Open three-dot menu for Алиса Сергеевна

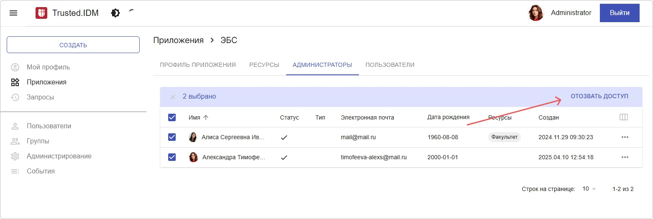[625, 137]
